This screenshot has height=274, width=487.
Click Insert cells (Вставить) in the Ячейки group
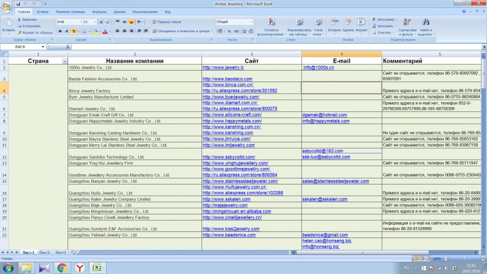click(334, 27)
